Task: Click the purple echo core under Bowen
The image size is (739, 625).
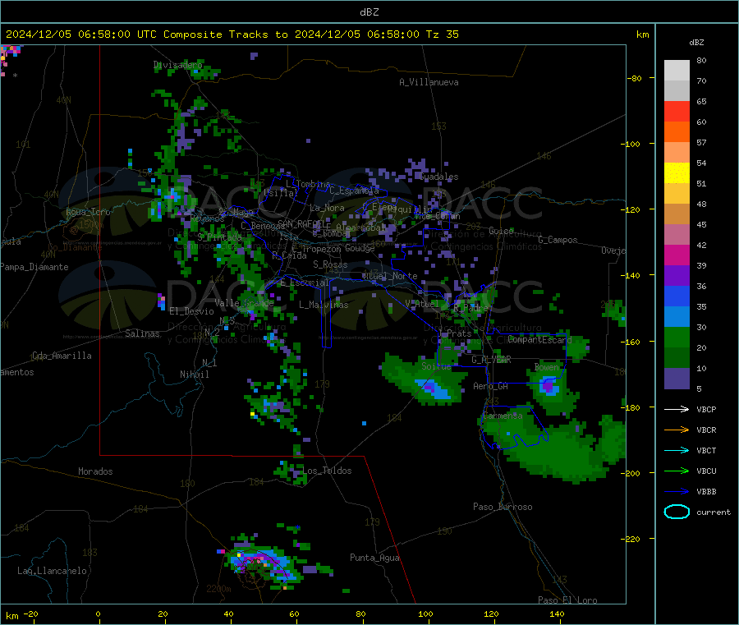Action: click(x=549, y=387)
